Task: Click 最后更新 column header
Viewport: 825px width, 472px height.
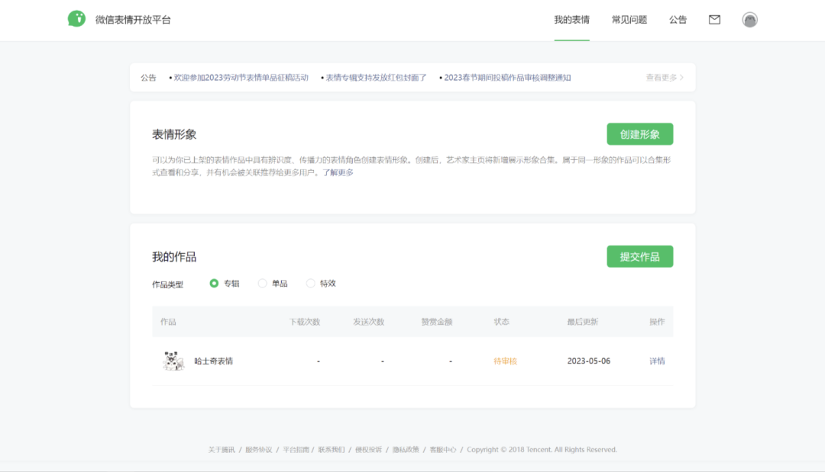Action: coord(582,322)
